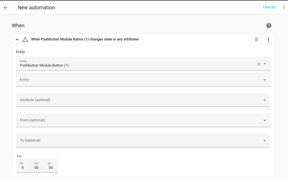Open the To (optional) dropdown
Viewport: 288px width, 180px height.
(x=265, y=140)
